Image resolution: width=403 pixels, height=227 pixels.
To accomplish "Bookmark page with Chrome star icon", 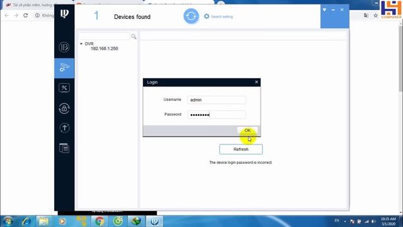I will coord(375,15).
